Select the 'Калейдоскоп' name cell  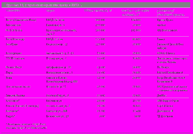point(14,53)
